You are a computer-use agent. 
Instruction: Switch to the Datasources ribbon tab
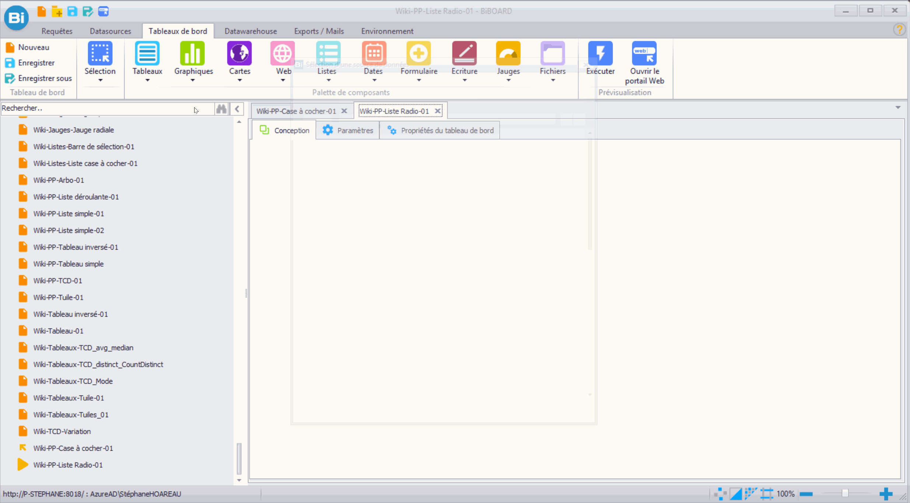point(111,31)
